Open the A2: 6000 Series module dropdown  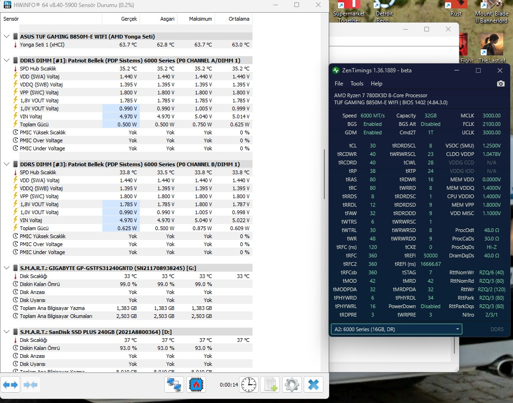[396, 329]
